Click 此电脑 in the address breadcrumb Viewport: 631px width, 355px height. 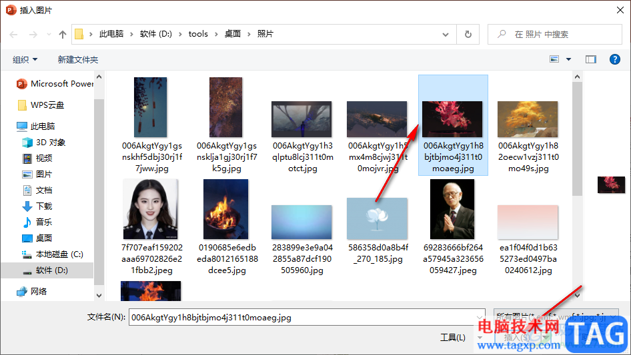(x=111, y=34)
